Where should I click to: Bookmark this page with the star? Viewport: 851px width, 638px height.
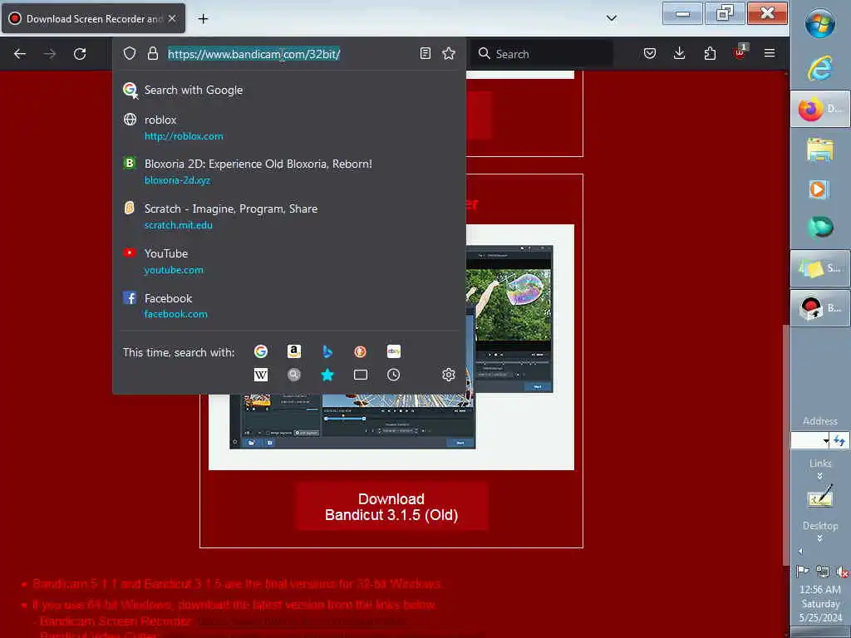(x=449, y=53)
